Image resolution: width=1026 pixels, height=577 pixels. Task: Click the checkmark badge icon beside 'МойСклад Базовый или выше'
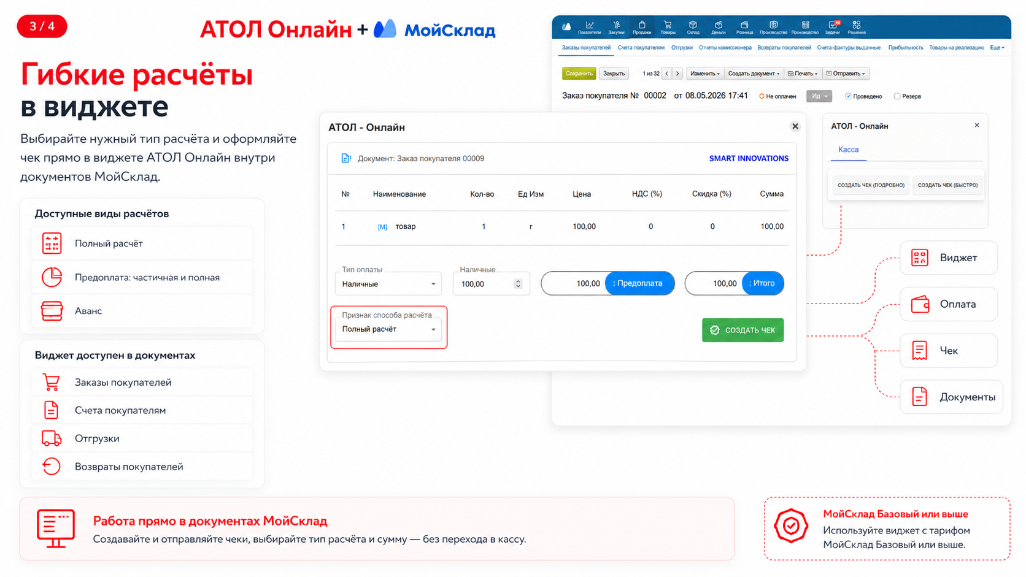(791, 525)
